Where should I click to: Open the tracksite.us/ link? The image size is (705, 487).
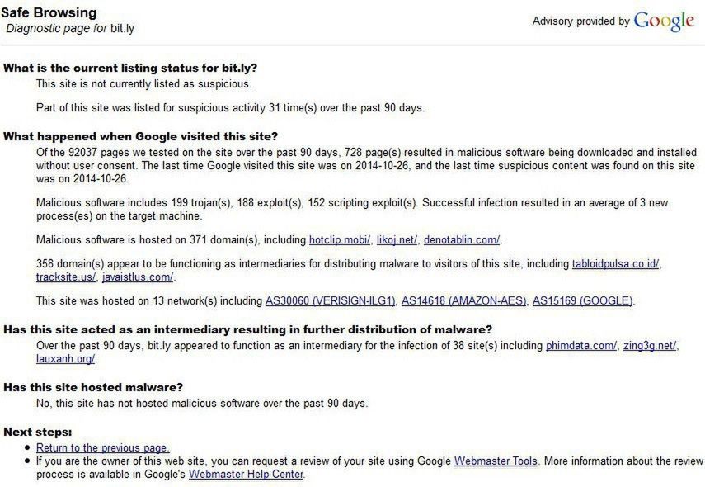(x=66, y=277)
